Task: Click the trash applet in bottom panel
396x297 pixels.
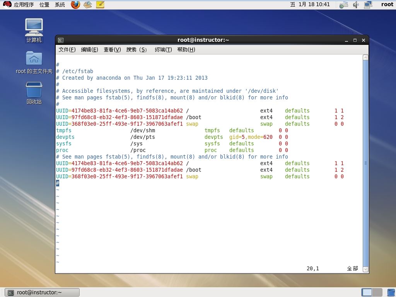Action: [391, 292]
